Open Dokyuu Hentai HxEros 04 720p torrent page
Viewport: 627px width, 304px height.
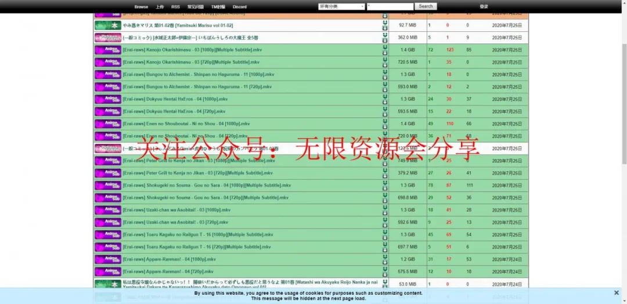pos(174,111)
